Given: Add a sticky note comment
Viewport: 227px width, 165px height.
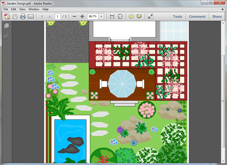Looking at the screenshot, I should pyautogui.click(x=131, y=17).
